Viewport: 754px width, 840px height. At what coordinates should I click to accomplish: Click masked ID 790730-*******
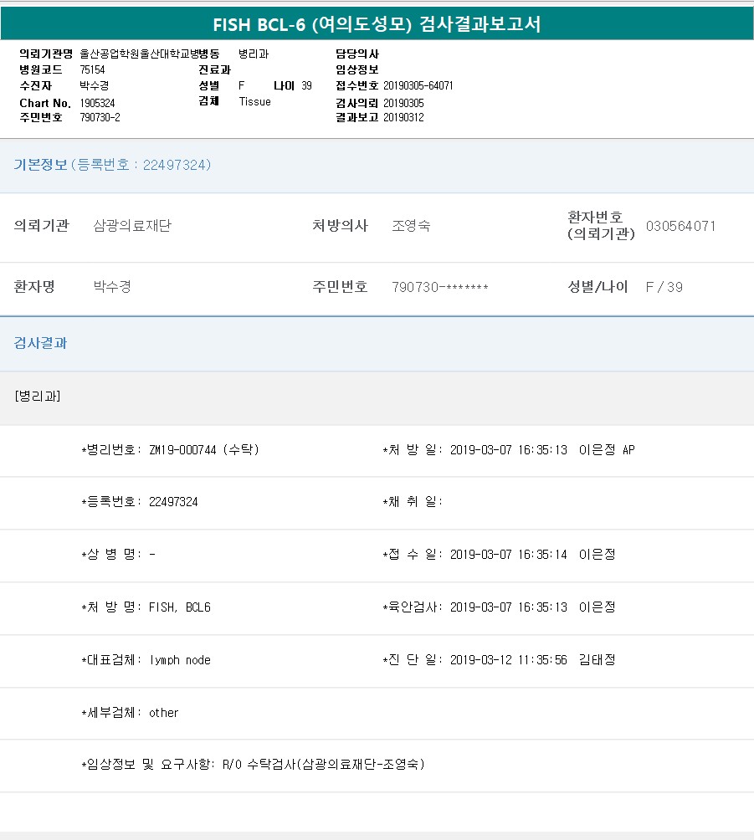click(x=440, y=287)
